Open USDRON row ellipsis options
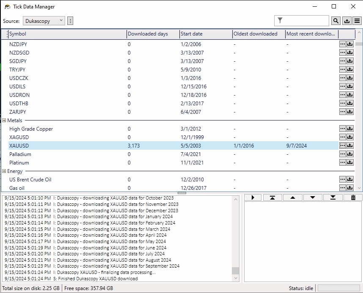Viewport: 363px width, 293px height. pyautogui.click(x=343, y=95)
